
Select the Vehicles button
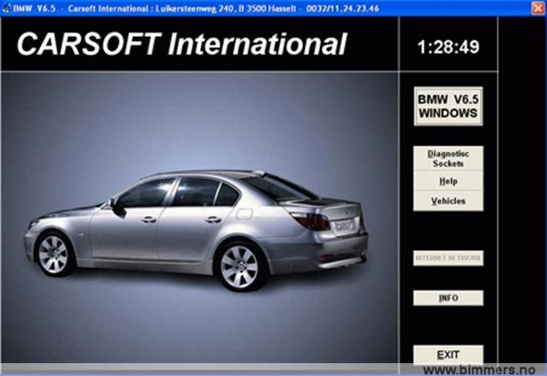coord(449,200)
